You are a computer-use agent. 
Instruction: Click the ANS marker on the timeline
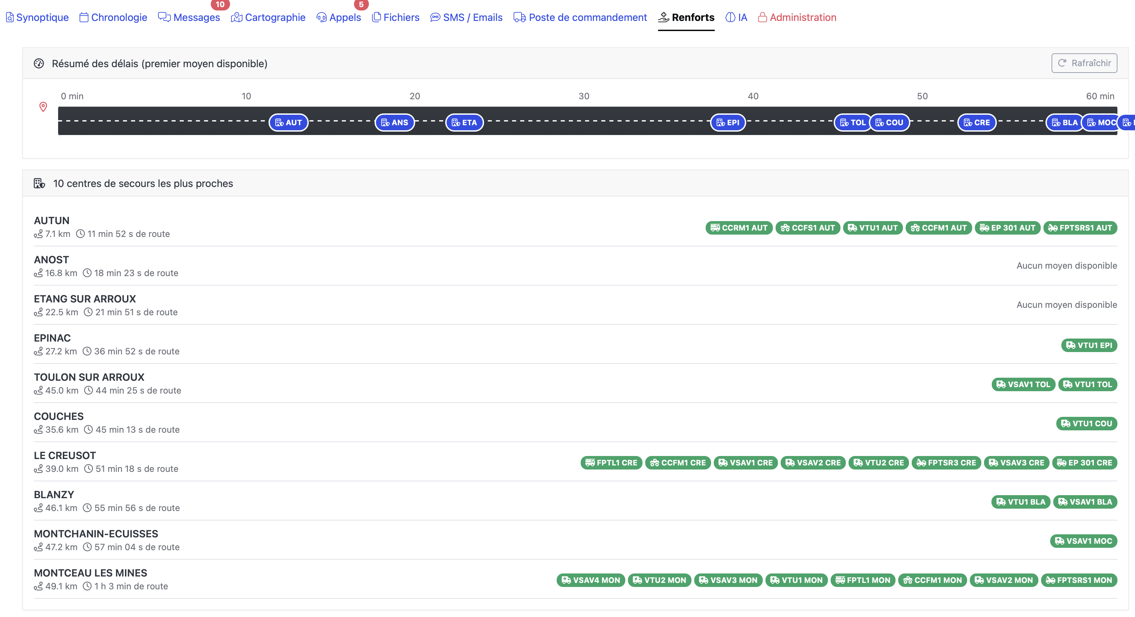point(394,123)
